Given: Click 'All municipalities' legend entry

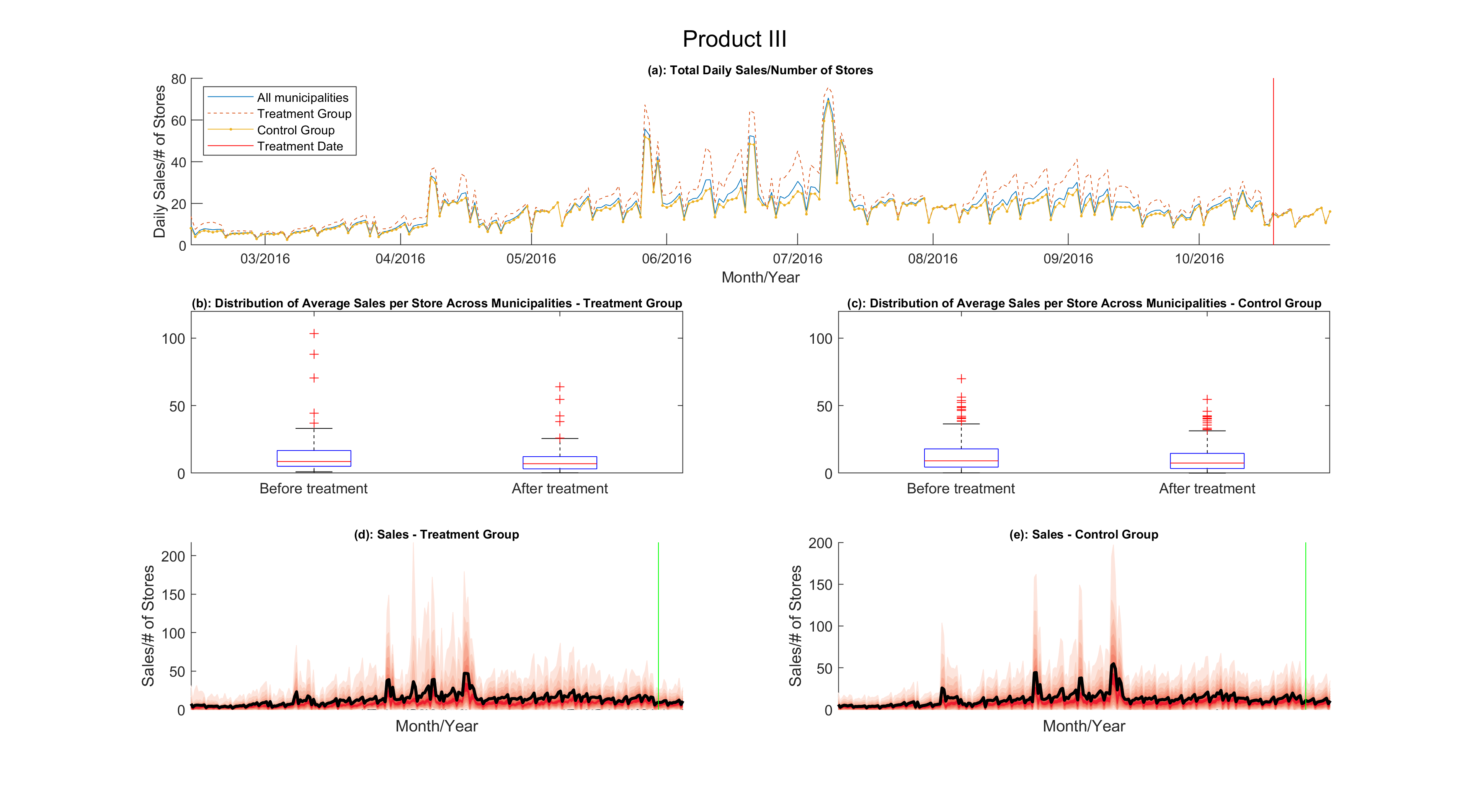Looking at the screenshot, I should 302,98.
